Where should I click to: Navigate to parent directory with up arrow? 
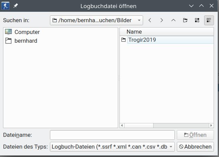pyautogui.click(x=173, y=20)
